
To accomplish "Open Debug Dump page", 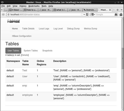I will tap(73, 29).
